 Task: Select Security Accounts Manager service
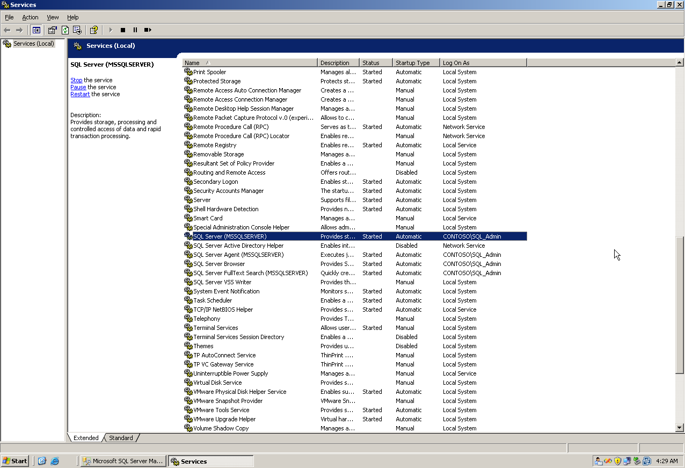coord(228,191)
